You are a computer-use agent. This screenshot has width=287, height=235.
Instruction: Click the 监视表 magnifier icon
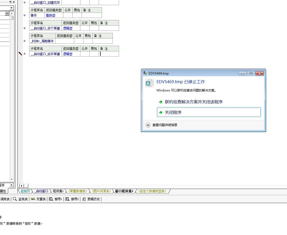pyautogui.click(x=15, y=199)
